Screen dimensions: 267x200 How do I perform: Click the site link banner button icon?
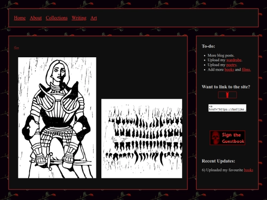coord(227,95)
